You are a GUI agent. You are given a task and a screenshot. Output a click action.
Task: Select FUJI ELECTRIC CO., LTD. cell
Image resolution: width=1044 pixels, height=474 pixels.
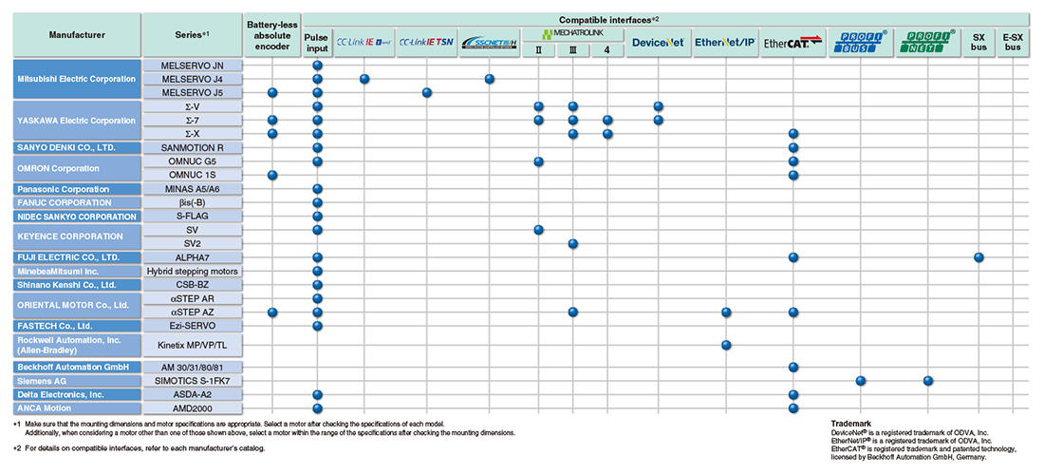(x=77, y=257)
